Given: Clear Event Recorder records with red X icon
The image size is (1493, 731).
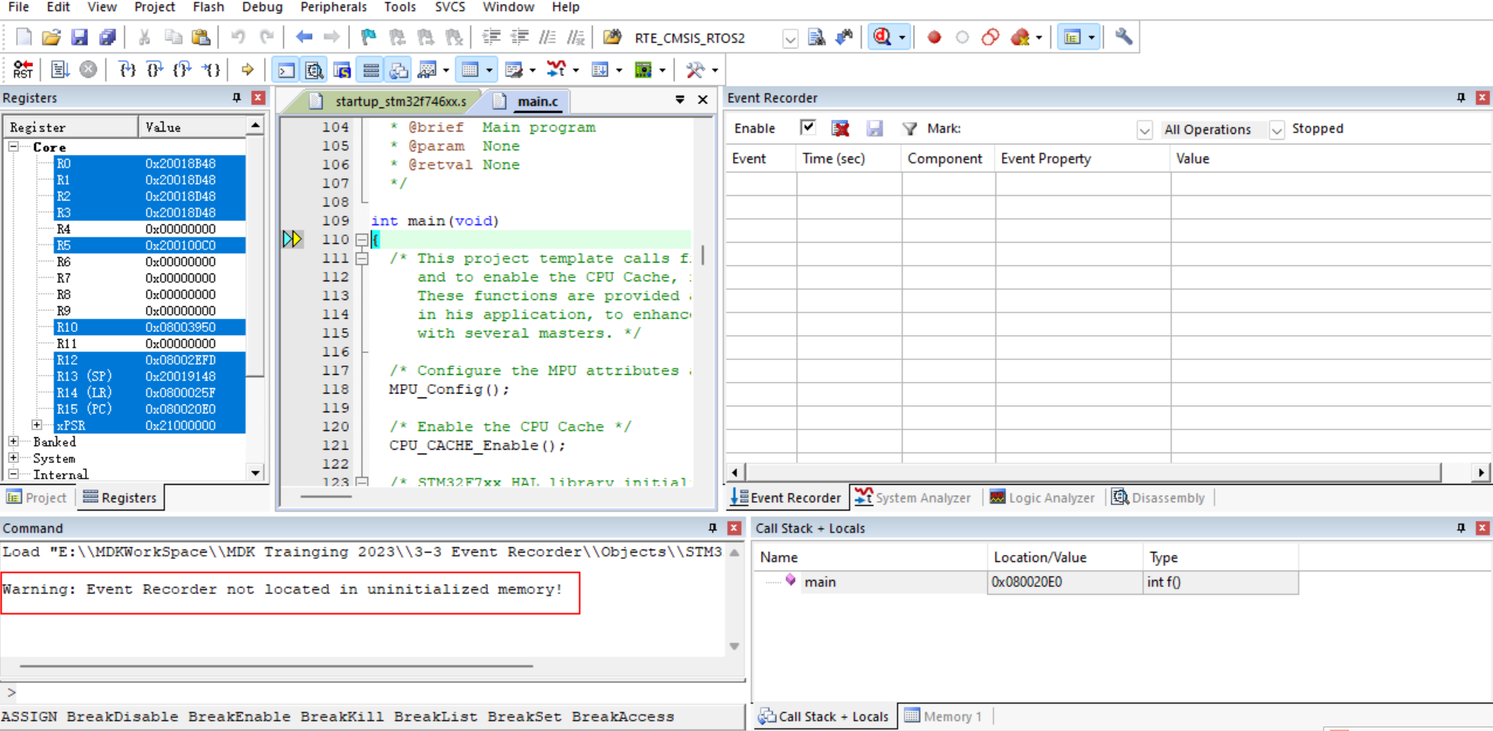Looking at the screenshot, I should coord(840,129).
